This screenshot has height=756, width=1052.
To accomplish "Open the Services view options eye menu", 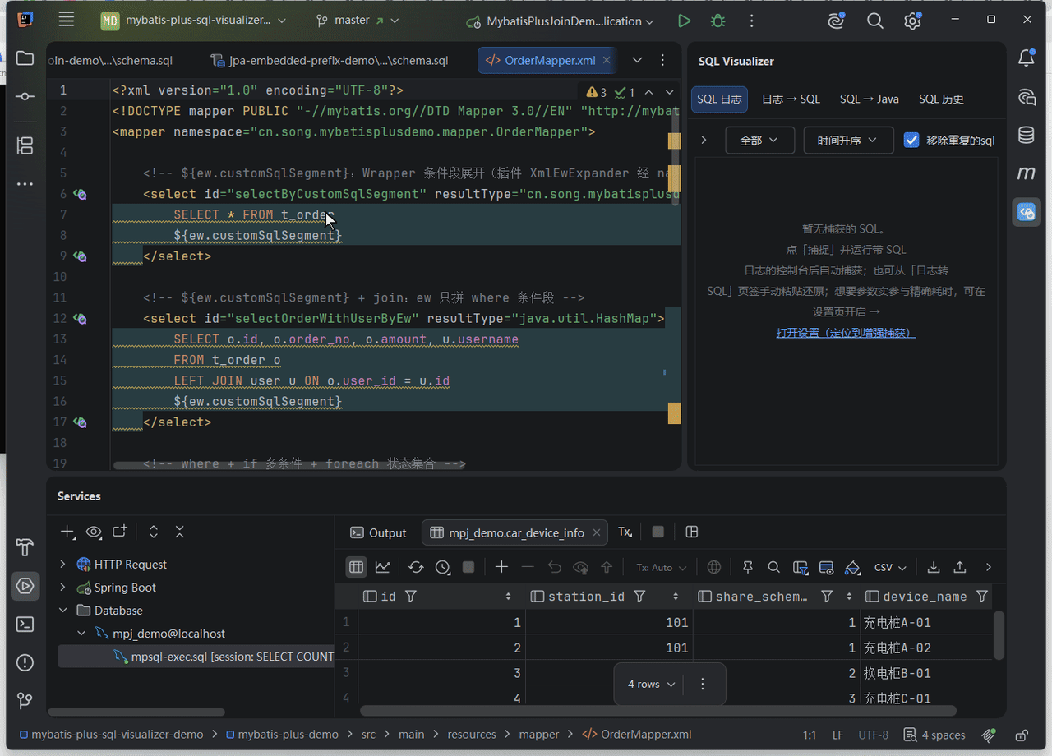I will coord(94,532).
